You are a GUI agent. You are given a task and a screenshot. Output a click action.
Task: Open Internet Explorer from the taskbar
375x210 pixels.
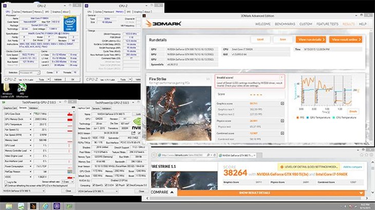[45, 206]
